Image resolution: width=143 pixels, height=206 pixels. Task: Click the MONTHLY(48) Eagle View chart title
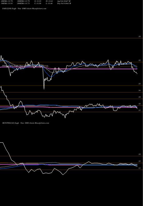click(26, 123)
